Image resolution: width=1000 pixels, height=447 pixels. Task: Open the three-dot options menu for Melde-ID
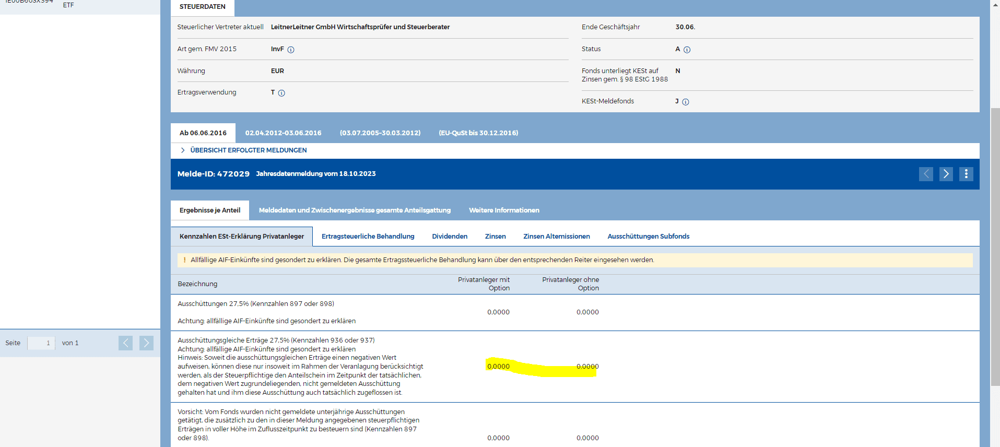966,174
